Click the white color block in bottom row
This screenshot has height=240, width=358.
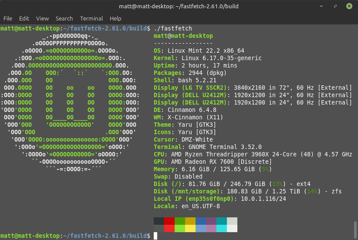click(x=232, y=228)
